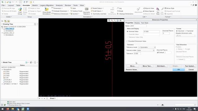
Task: Open the Analysis ribbon tab
Action: click(59, 6)
